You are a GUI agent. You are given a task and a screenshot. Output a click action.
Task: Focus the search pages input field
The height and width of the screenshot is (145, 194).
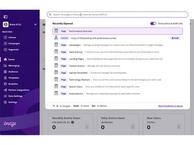click(118, 15)
